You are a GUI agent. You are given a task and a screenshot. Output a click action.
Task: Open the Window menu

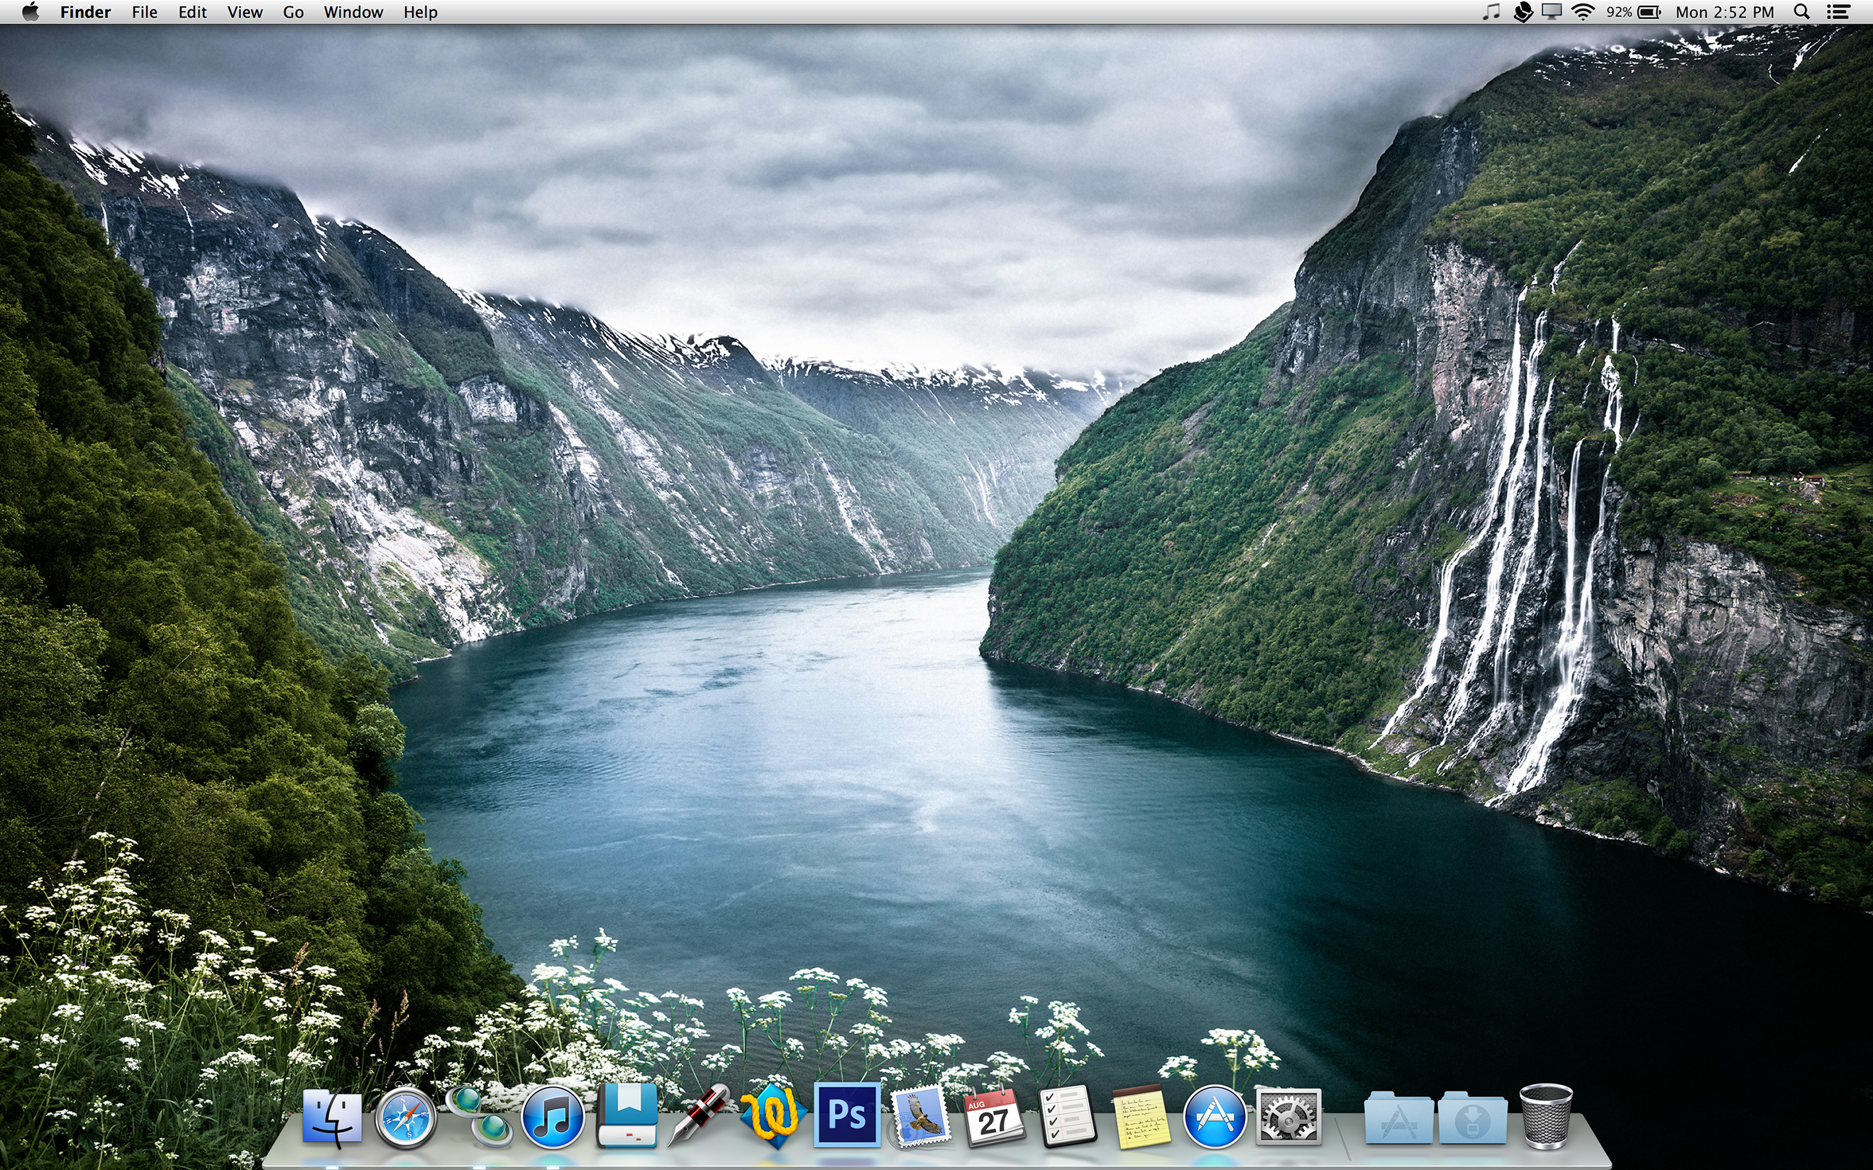point(353,12)
